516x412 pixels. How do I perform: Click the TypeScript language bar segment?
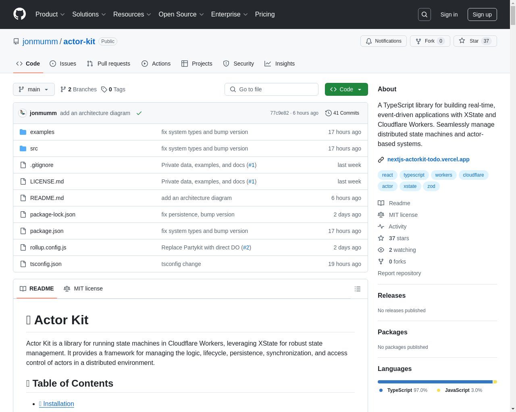point(435,382)
